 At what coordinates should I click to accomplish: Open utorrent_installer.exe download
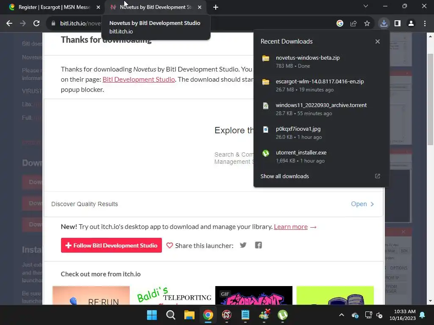[x=321, y=157]
